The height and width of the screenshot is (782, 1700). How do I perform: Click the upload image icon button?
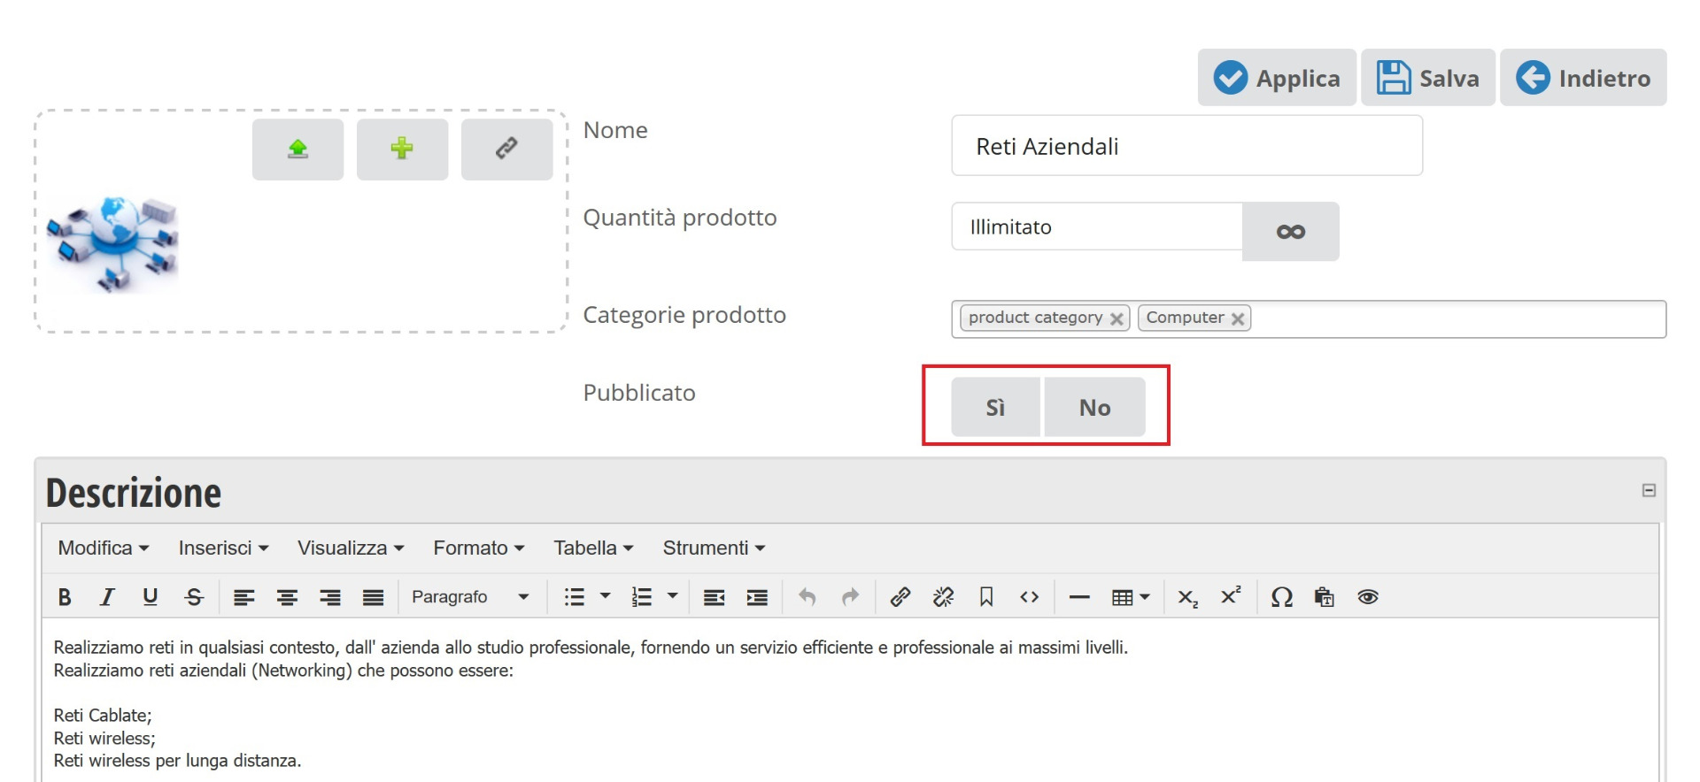297,149
